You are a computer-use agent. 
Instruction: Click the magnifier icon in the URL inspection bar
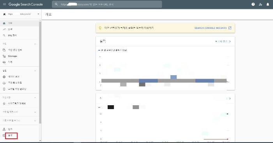coord(56,4)
